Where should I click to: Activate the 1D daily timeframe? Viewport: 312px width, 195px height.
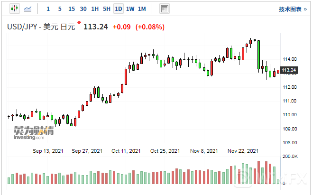(x=119, y=9)
